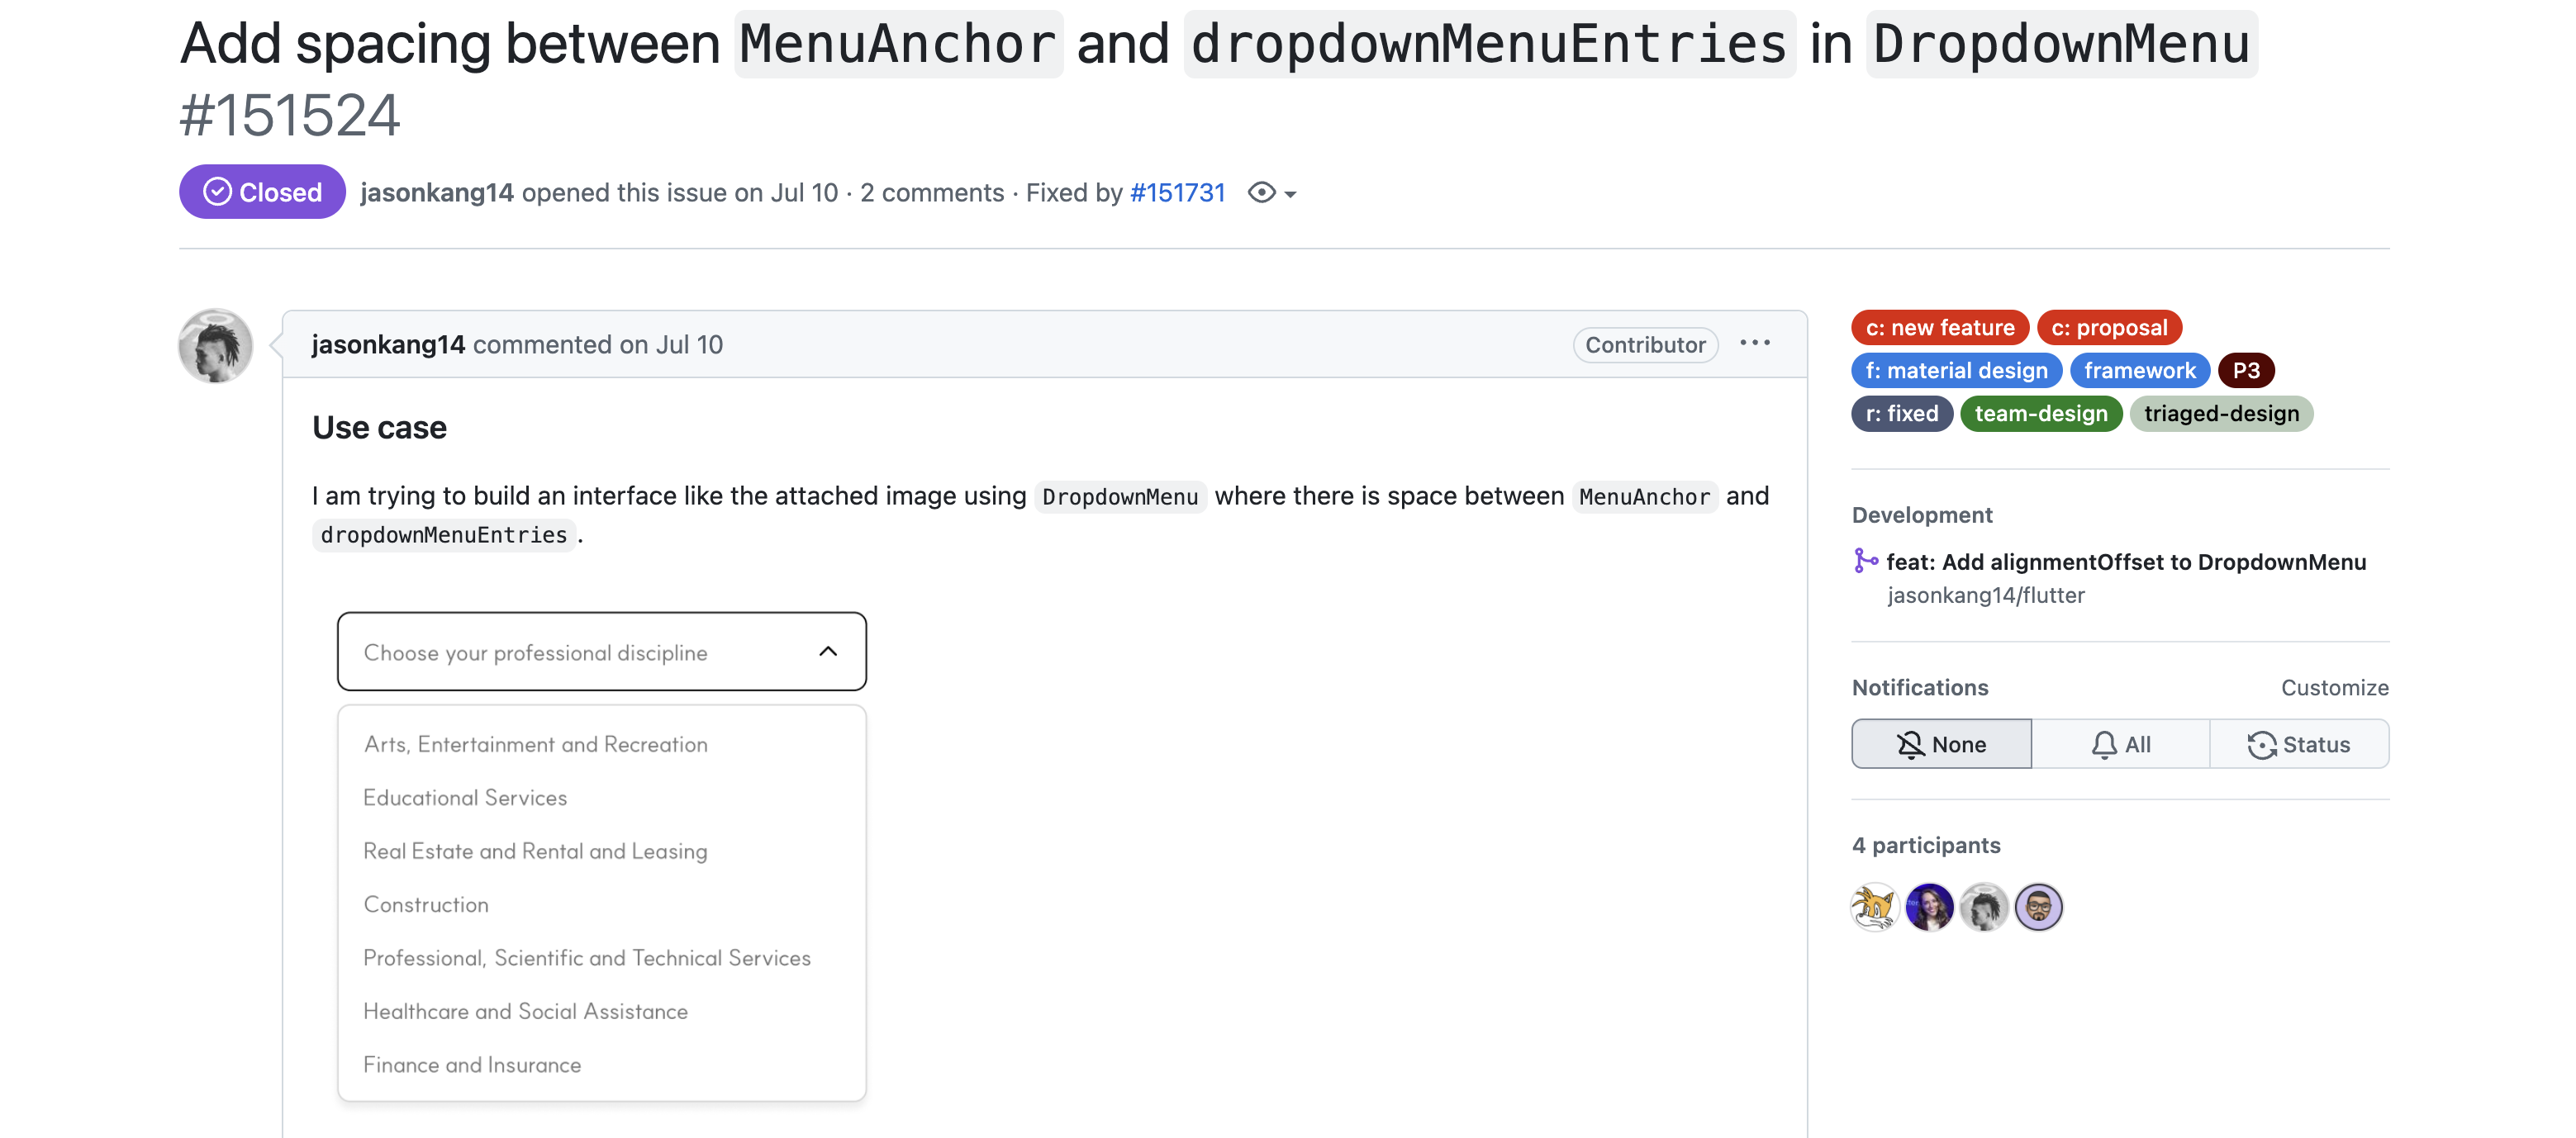Click the 'c: new feature' label
2576x1138 pixels.
[x=1940, y=325]
